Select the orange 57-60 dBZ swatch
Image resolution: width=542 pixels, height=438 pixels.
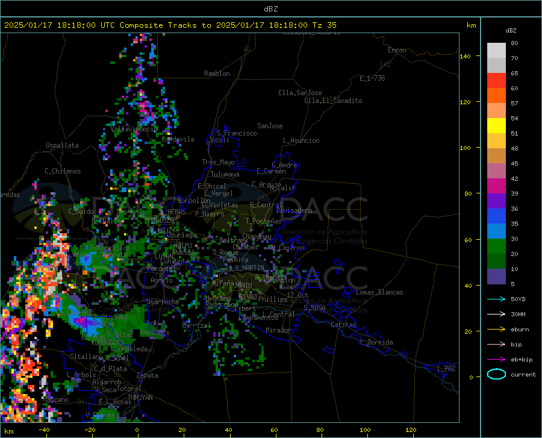point(496,96)
